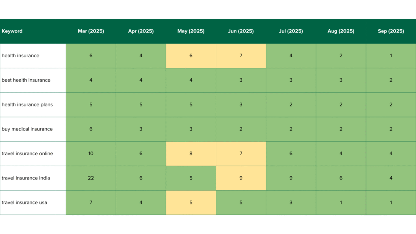Click the Apr (2025) column header
Viewport: 416px width, 234px height.
141,31
